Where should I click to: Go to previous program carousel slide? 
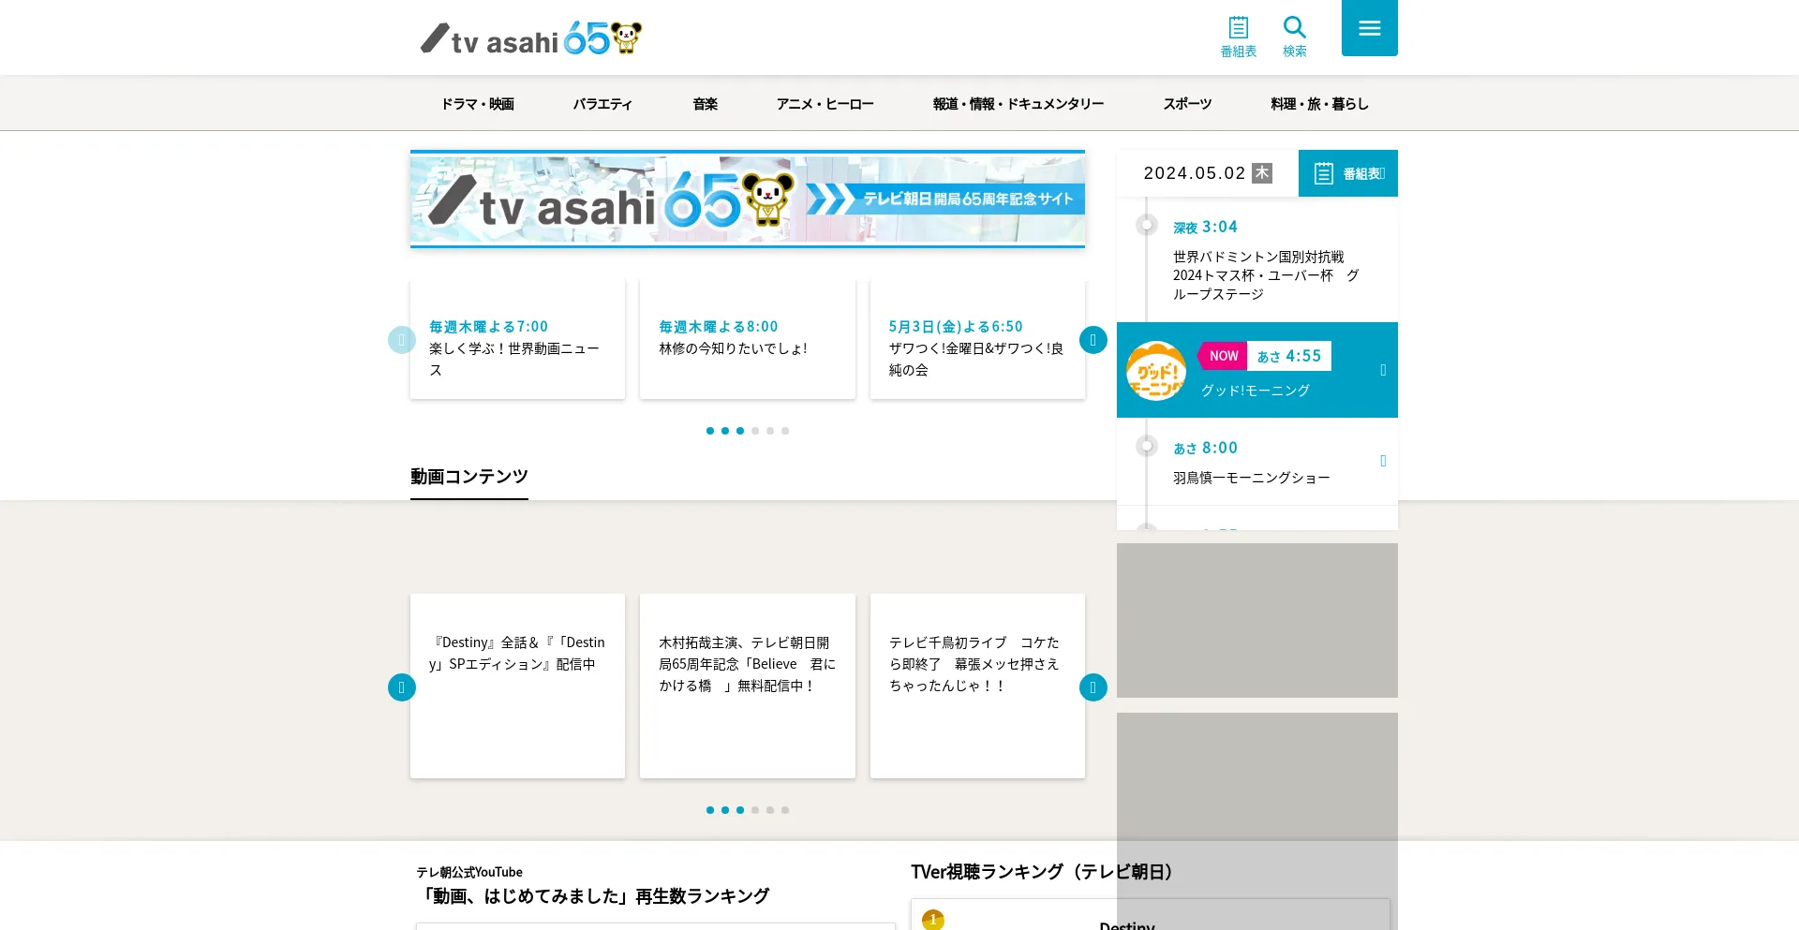[402, 340]
